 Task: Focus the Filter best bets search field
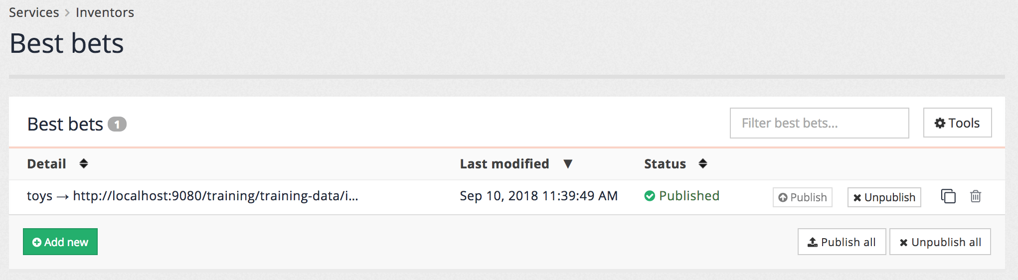tap(819, 123)
